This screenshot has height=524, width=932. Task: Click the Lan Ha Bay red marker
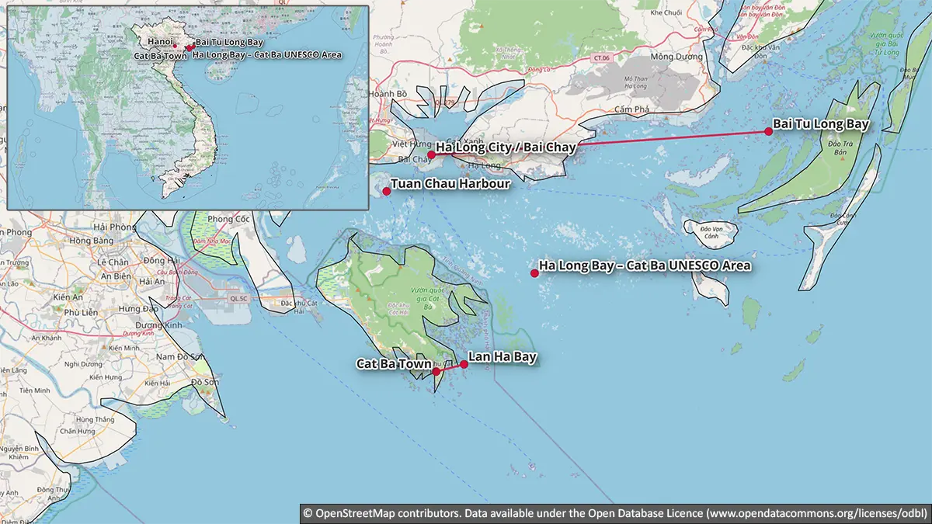pyautogui.click(x=464, y=364)
